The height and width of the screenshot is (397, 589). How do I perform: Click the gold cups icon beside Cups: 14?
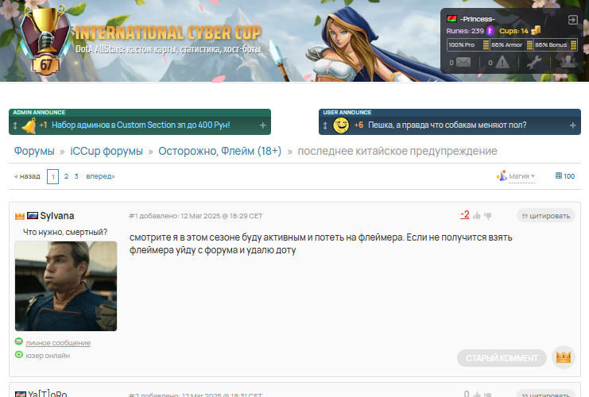[536, 30]
